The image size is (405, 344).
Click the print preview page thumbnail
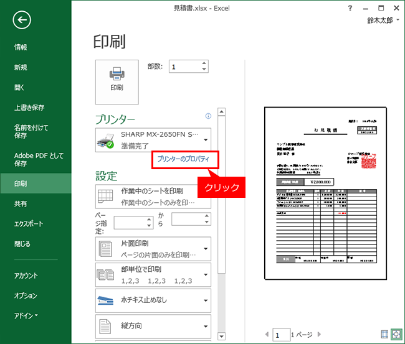(325, 193)
